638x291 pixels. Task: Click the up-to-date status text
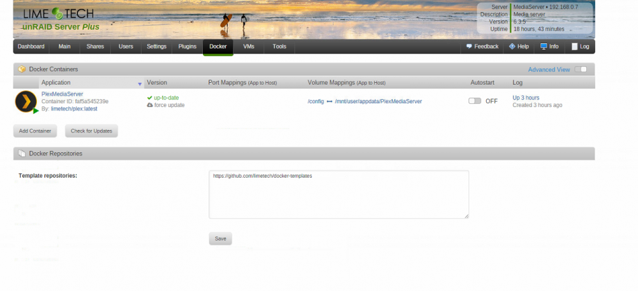tap(167, 98)
